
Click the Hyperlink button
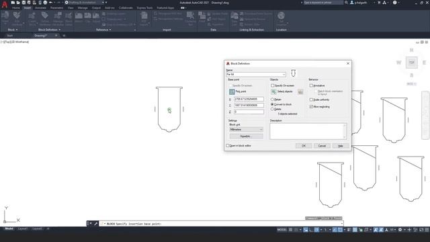[246, 136]
